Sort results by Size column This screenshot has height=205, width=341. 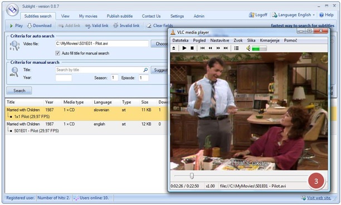(x=148, y=102)
